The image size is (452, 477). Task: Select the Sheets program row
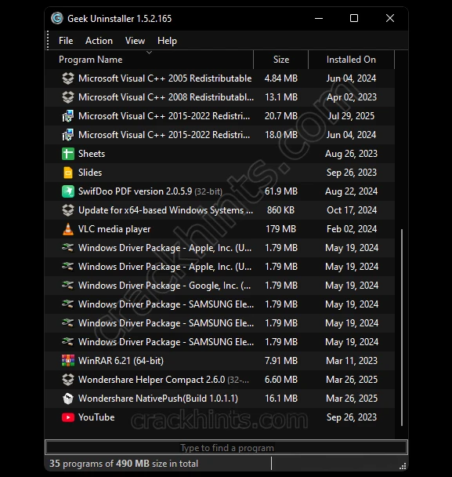pyautogui.click(x=220, y=154)
